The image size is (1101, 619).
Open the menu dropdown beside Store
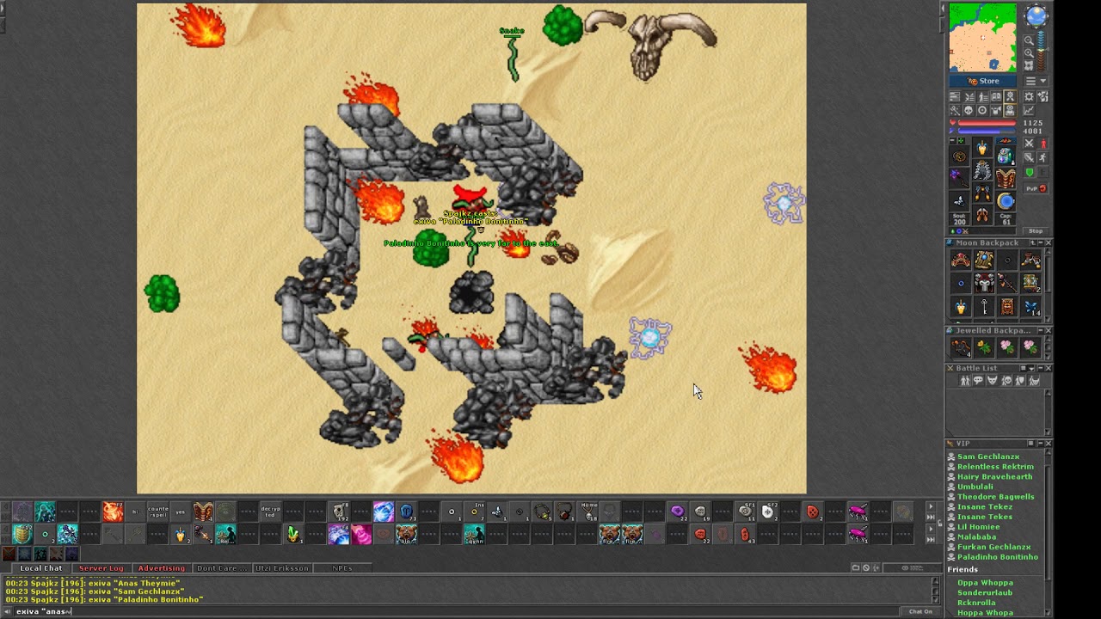point(1036,81)
